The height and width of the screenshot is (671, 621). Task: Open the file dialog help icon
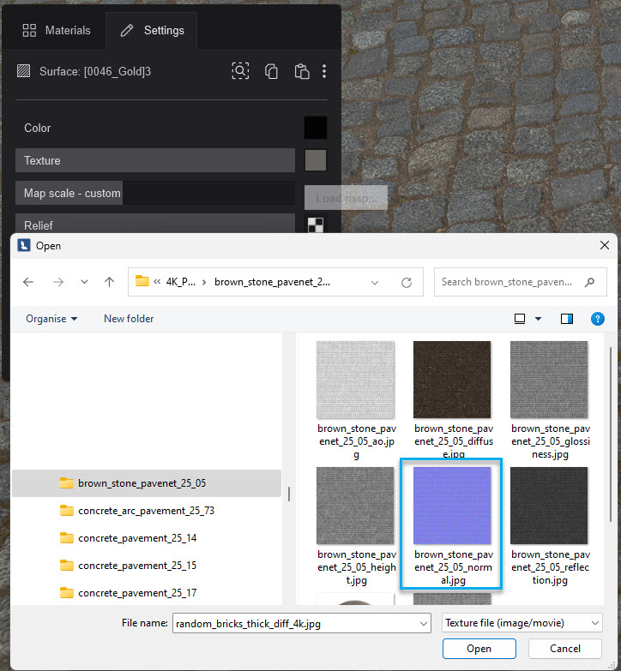click(x=598, y=319)
